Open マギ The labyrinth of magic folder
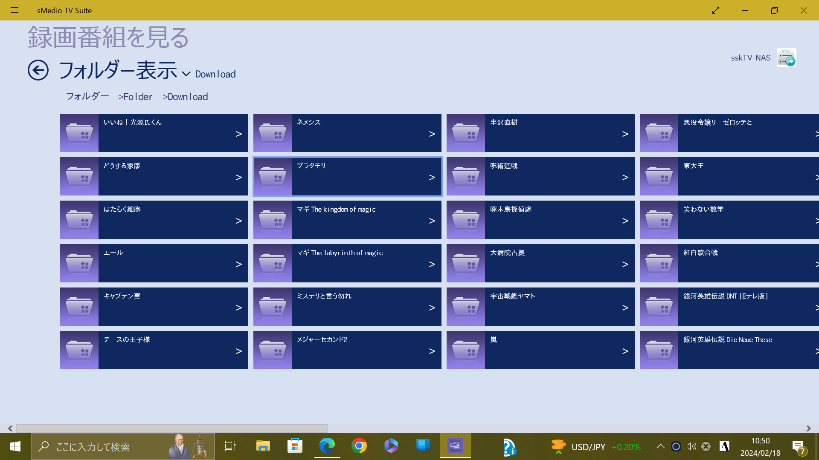Screen dimensions: 819x460 click(347, 263)
